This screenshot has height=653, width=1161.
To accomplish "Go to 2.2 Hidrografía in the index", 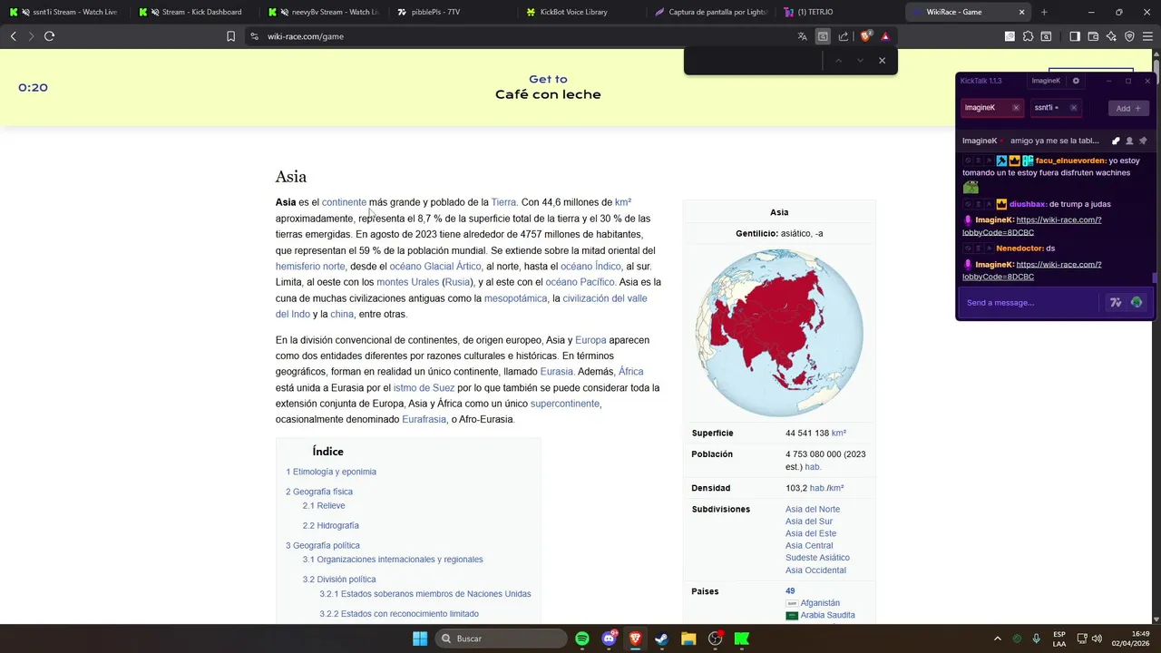I will point(331,526).
